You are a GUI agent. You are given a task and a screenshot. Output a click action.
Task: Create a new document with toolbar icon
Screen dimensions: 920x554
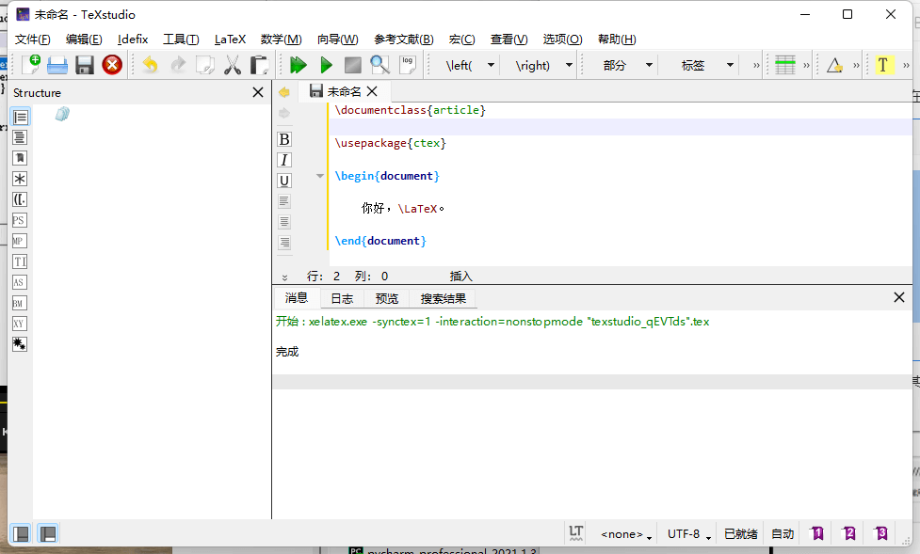(30, 65)
